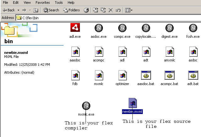The height and width of the screenshot is (137, 201).
Task: Expand the Forward history dropdown arrow
Action: [30, 10]
